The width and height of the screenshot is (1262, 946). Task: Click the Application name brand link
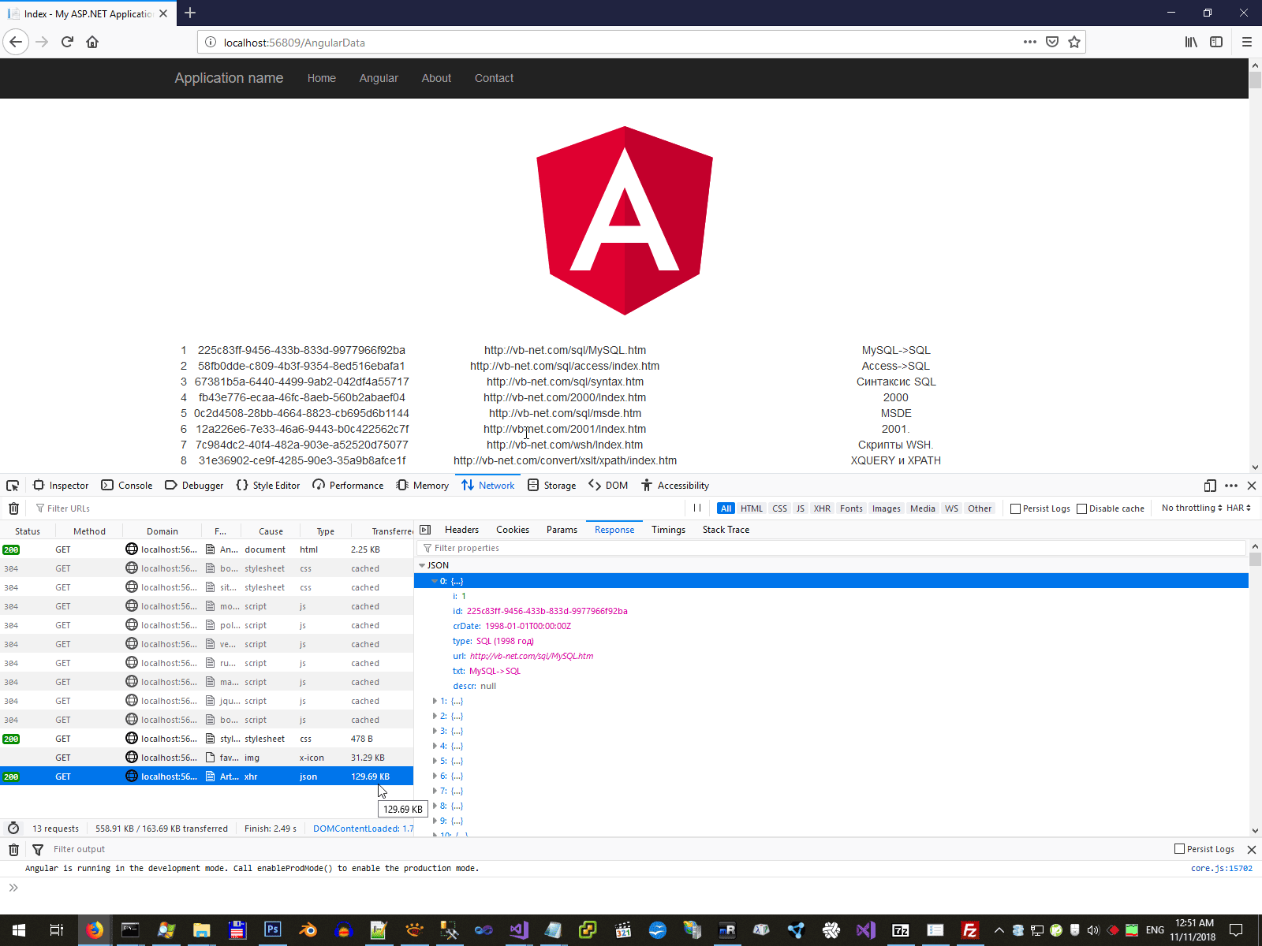click(229, 78)
